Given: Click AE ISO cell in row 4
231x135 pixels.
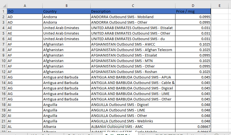Looking at the screenshot, I should click(25, 28).
